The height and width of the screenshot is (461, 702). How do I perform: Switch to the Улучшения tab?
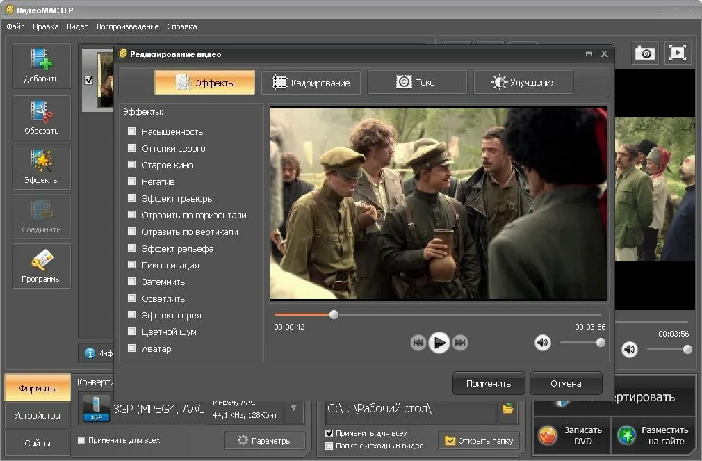tap(523, 82)
